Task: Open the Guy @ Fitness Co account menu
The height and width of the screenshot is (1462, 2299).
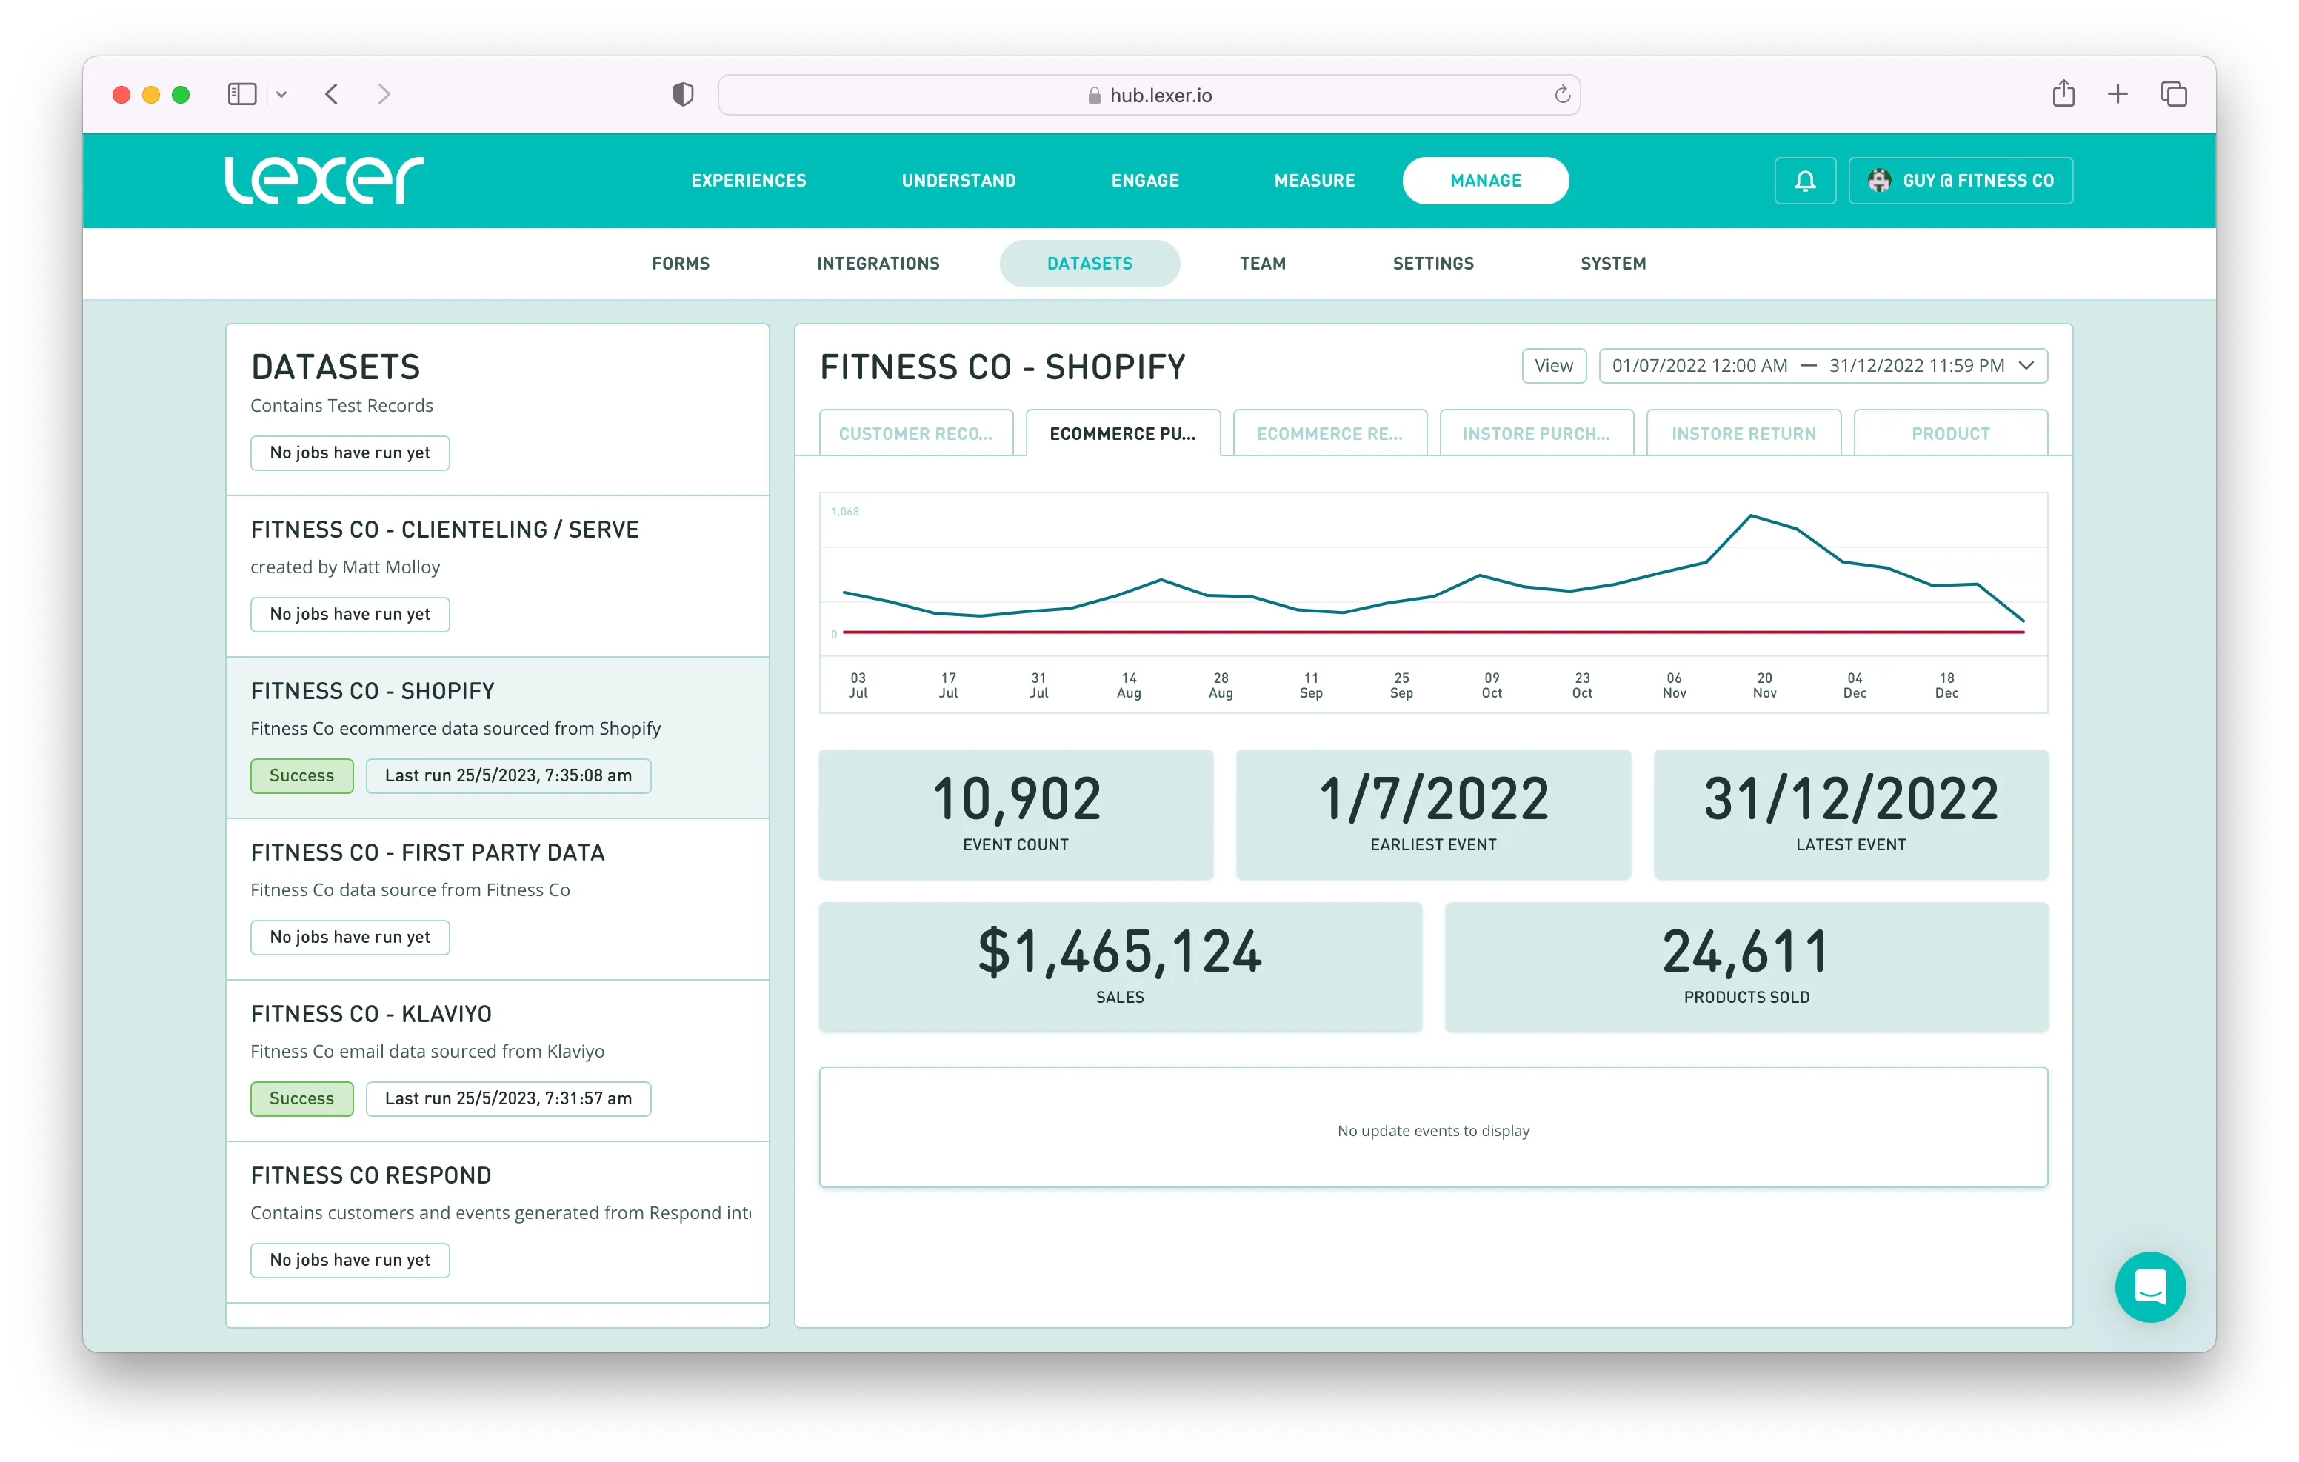Action: point(1960,181)
